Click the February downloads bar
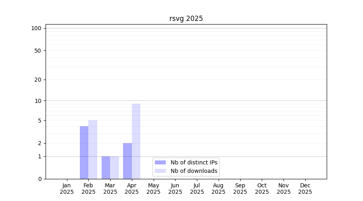The width and height of the screenshot is (363, 201). tap(93, 150)
